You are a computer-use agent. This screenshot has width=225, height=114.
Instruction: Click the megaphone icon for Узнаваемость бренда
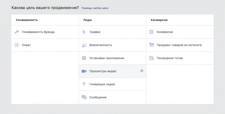pyautogui.click(x=17, y=32)
